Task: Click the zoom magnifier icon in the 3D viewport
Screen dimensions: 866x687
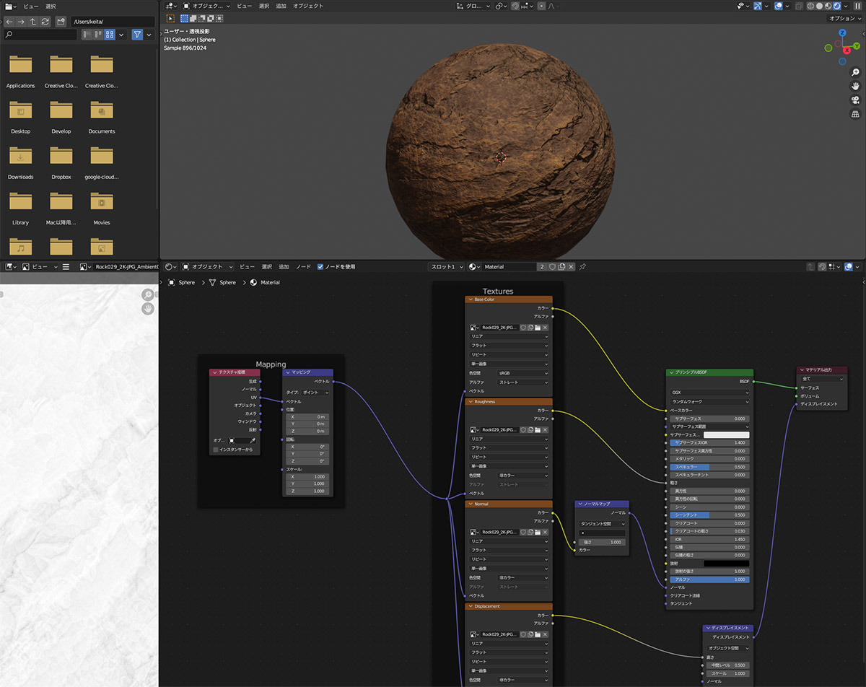Action: pyautogui.click(x=855, y=72)
